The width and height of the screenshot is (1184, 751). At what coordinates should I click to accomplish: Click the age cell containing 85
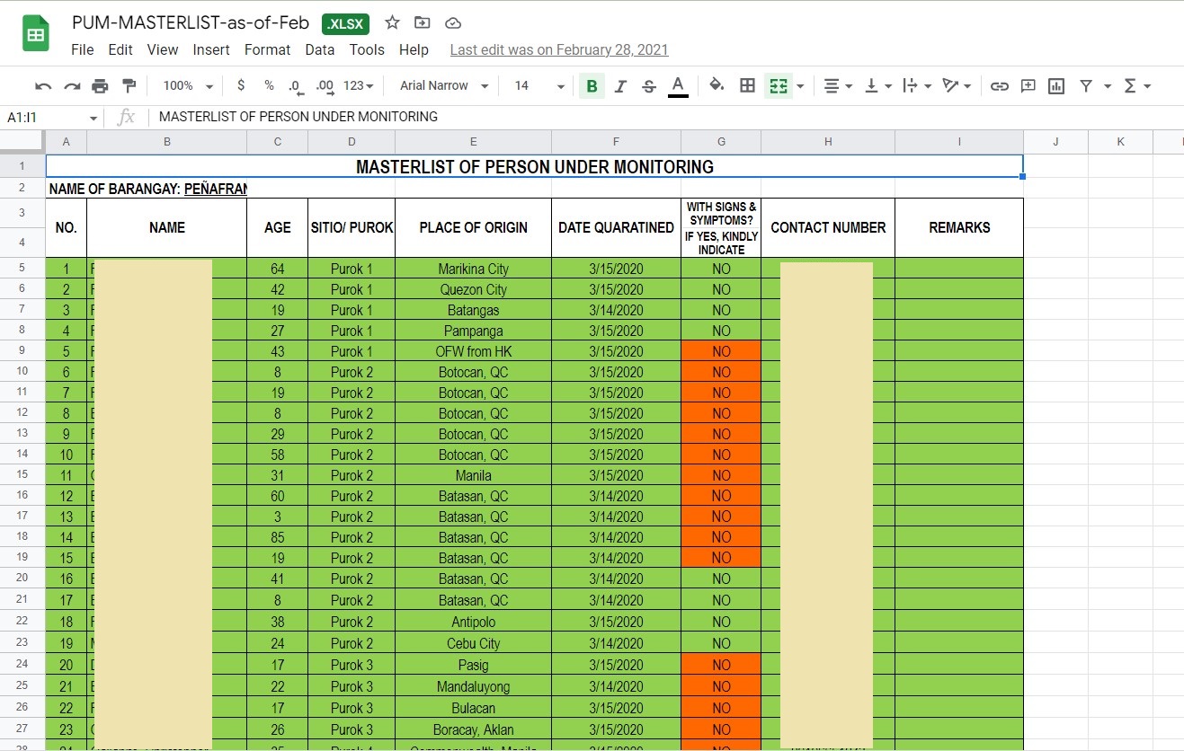pos(277,537)
